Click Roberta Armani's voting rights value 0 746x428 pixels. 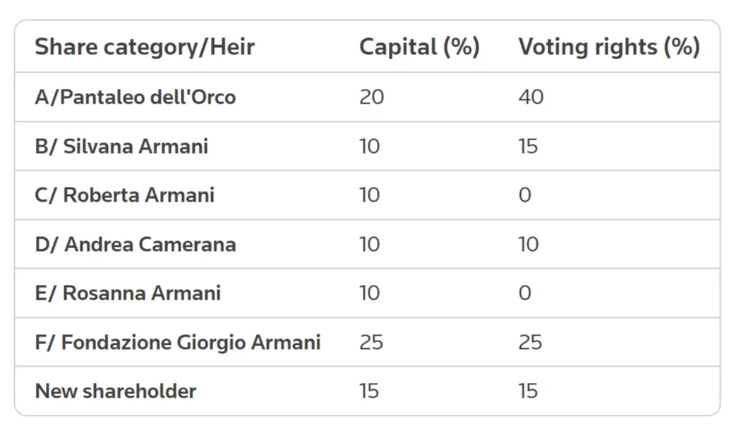525,195
